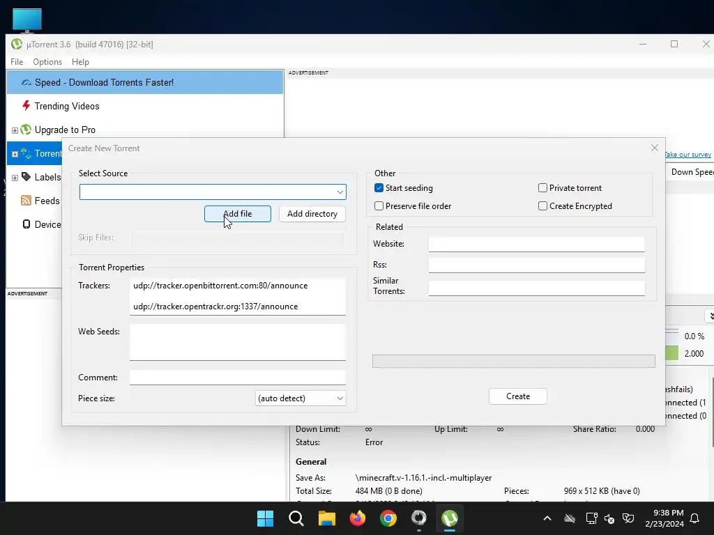Click the Website input field

point(536,245)
